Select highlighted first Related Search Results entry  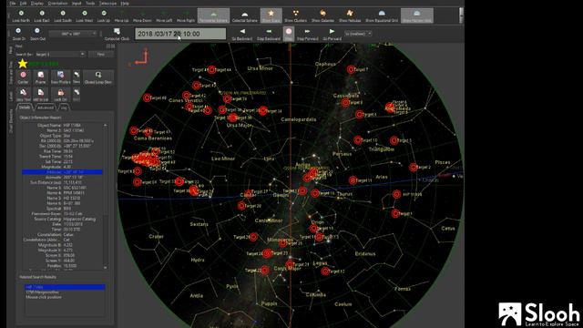point(65,287)
